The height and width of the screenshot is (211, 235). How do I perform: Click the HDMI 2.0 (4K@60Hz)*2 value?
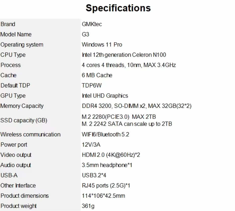[x=111, y=155]
